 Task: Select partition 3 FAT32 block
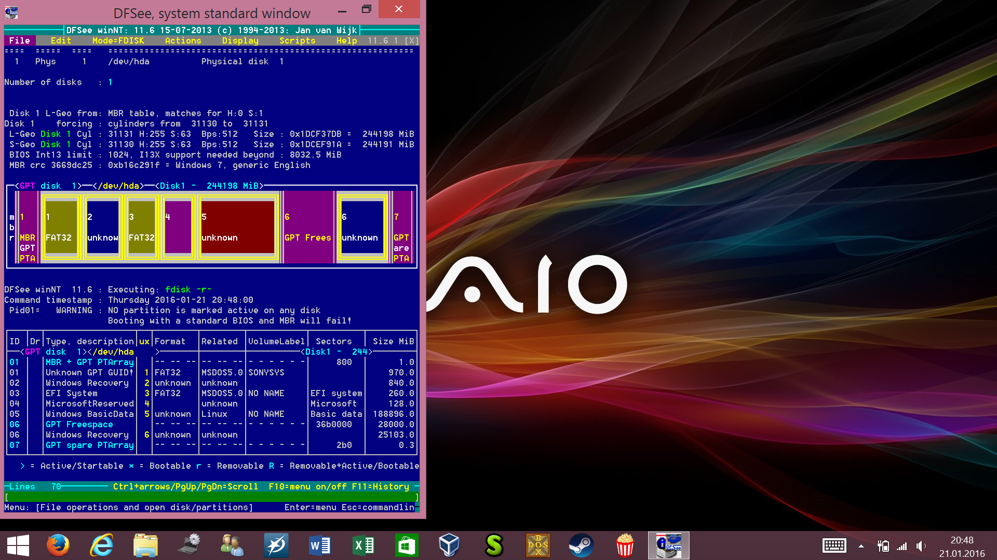[141, 227]
